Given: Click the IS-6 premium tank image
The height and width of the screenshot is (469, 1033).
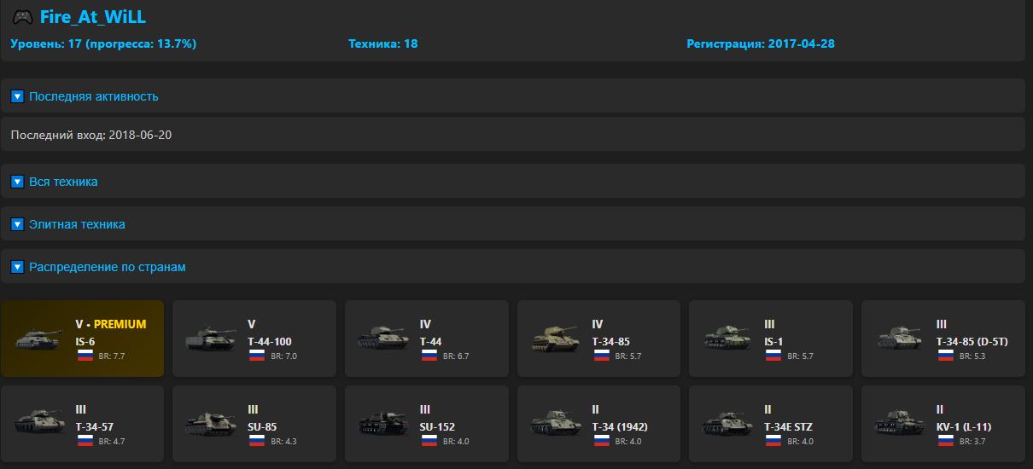Looking at the screenshot, I should [40, 339].
